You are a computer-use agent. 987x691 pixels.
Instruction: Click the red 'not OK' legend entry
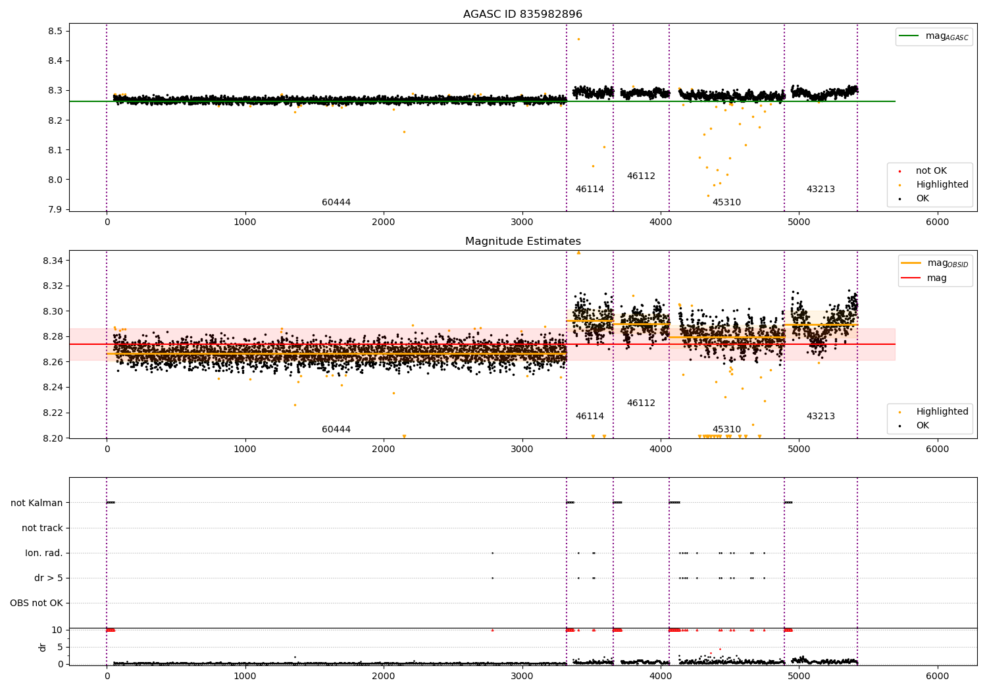coord(930,171)
